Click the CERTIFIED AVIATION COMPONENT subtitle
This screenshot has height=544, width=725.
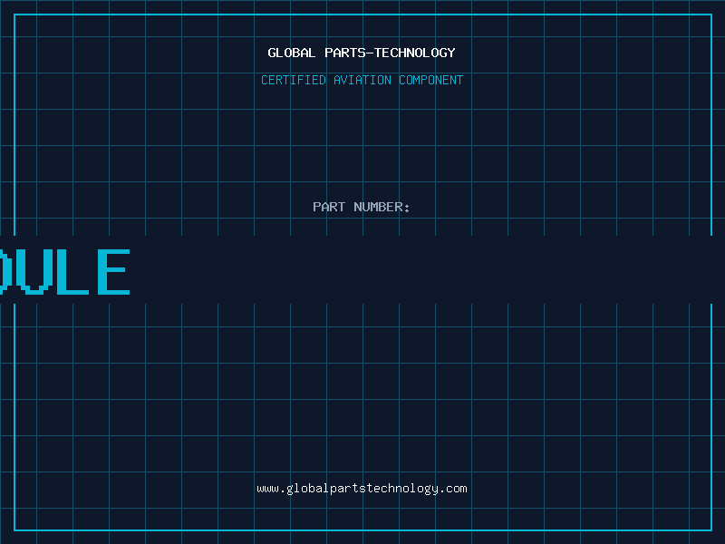(362, 80)
